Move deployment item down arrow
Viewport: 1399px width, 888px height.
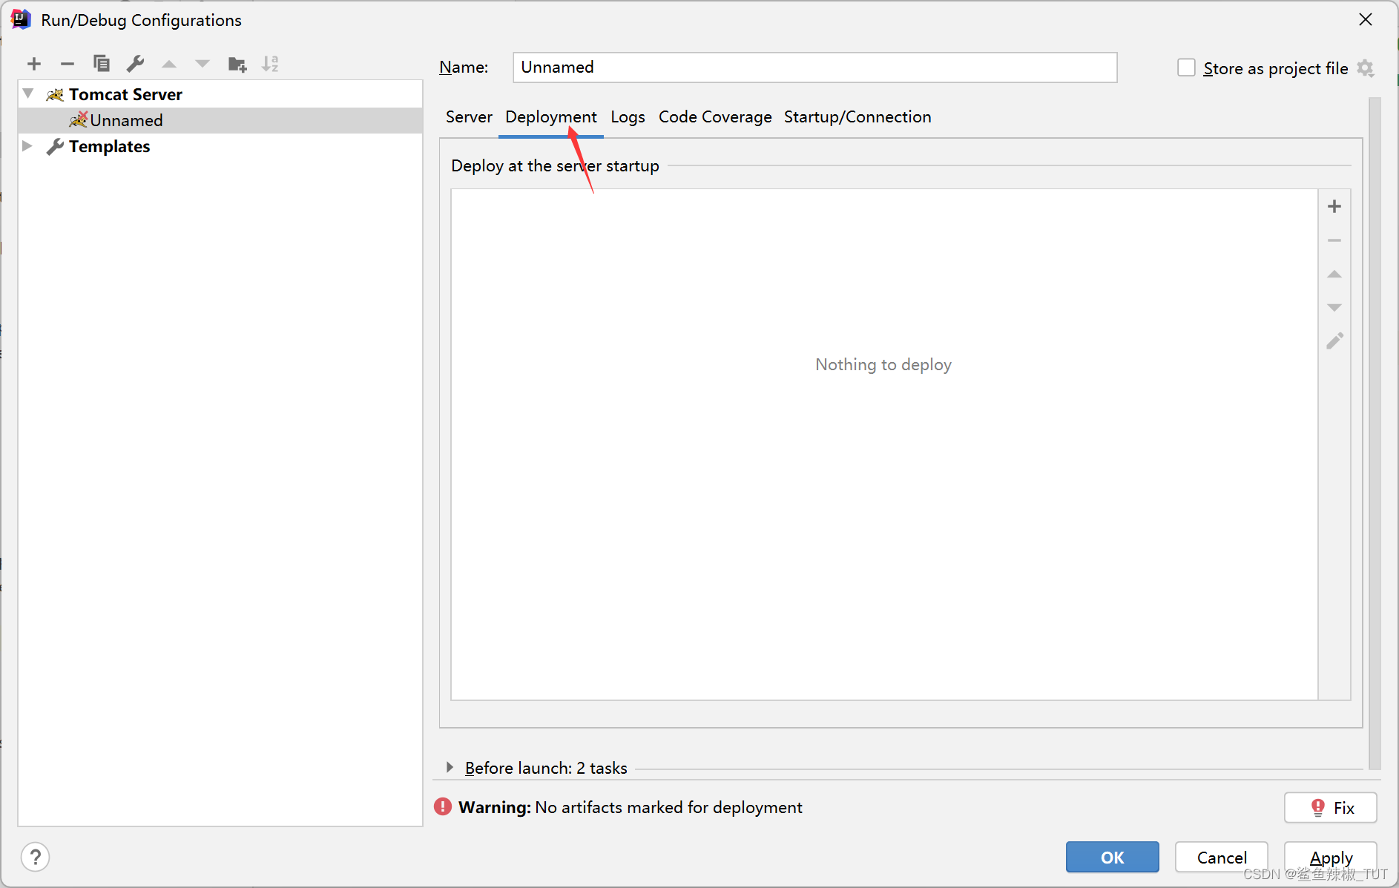point(1334,307)
